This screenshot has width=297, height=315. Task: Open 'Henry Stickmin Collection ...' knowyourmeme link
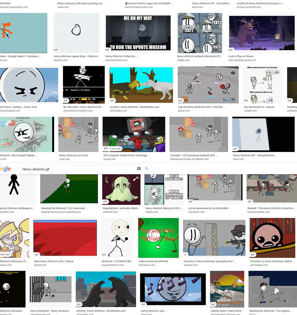(121, 56)
